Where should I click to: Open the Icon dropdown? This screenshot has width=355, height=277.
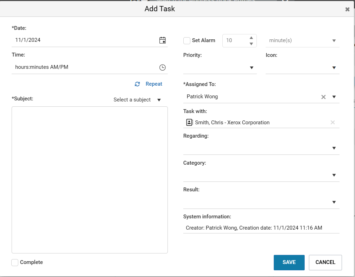334,68
